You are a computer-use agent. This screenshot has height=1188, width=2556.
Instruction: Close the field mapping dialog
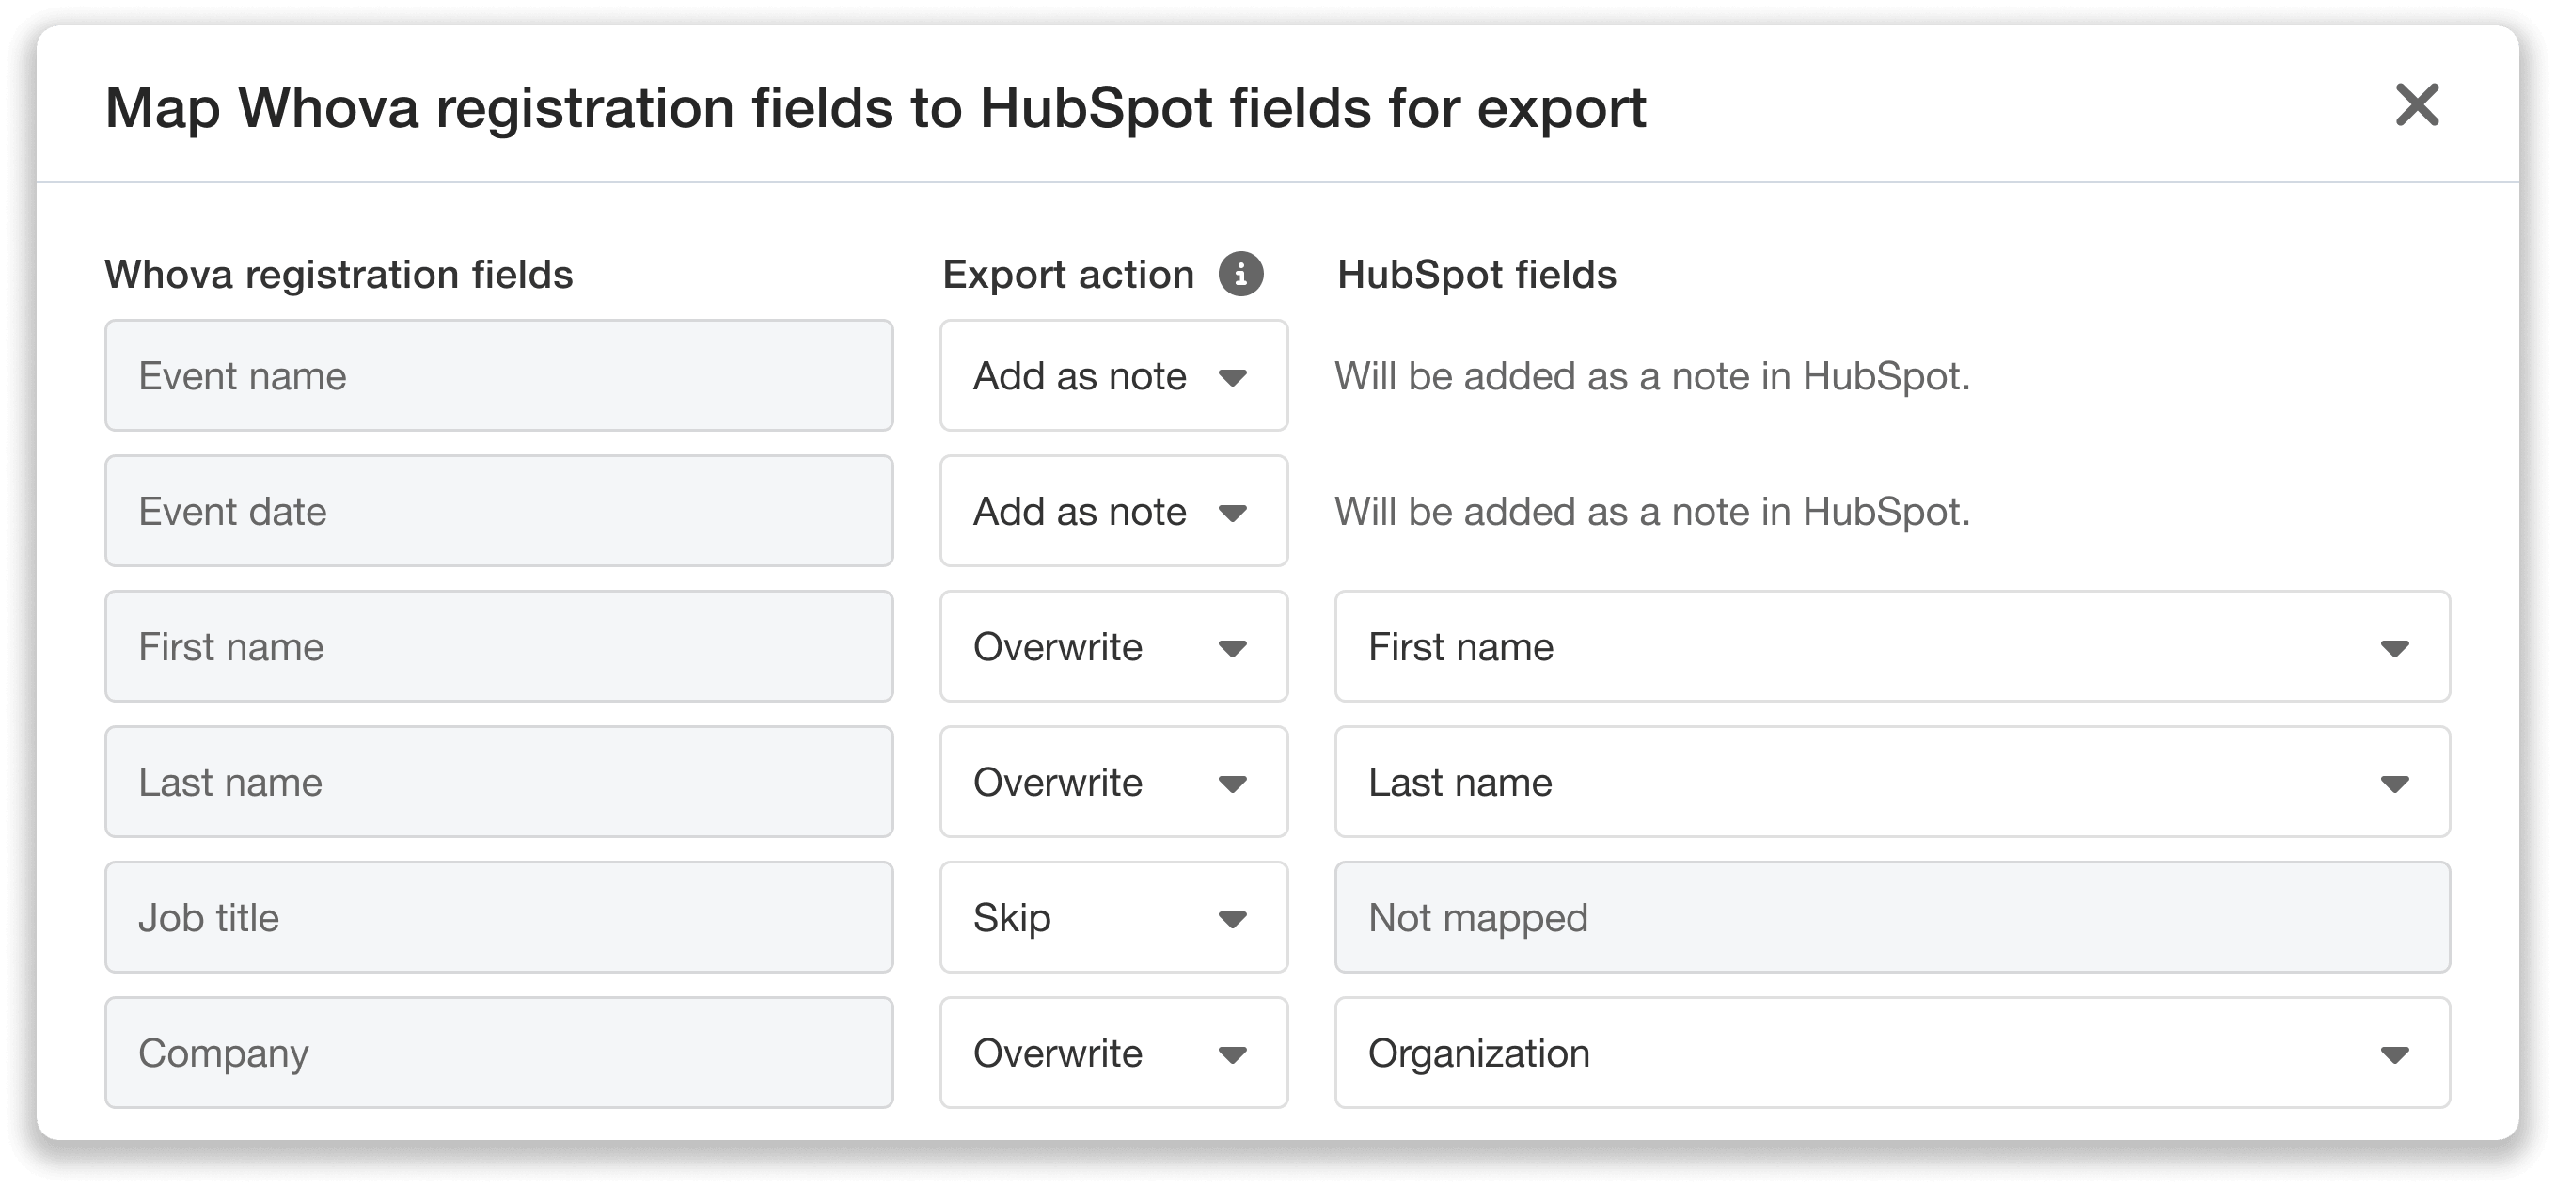click(2417, 105)
